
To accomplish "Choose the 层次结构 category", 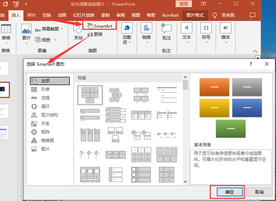I will coord(49,115).
